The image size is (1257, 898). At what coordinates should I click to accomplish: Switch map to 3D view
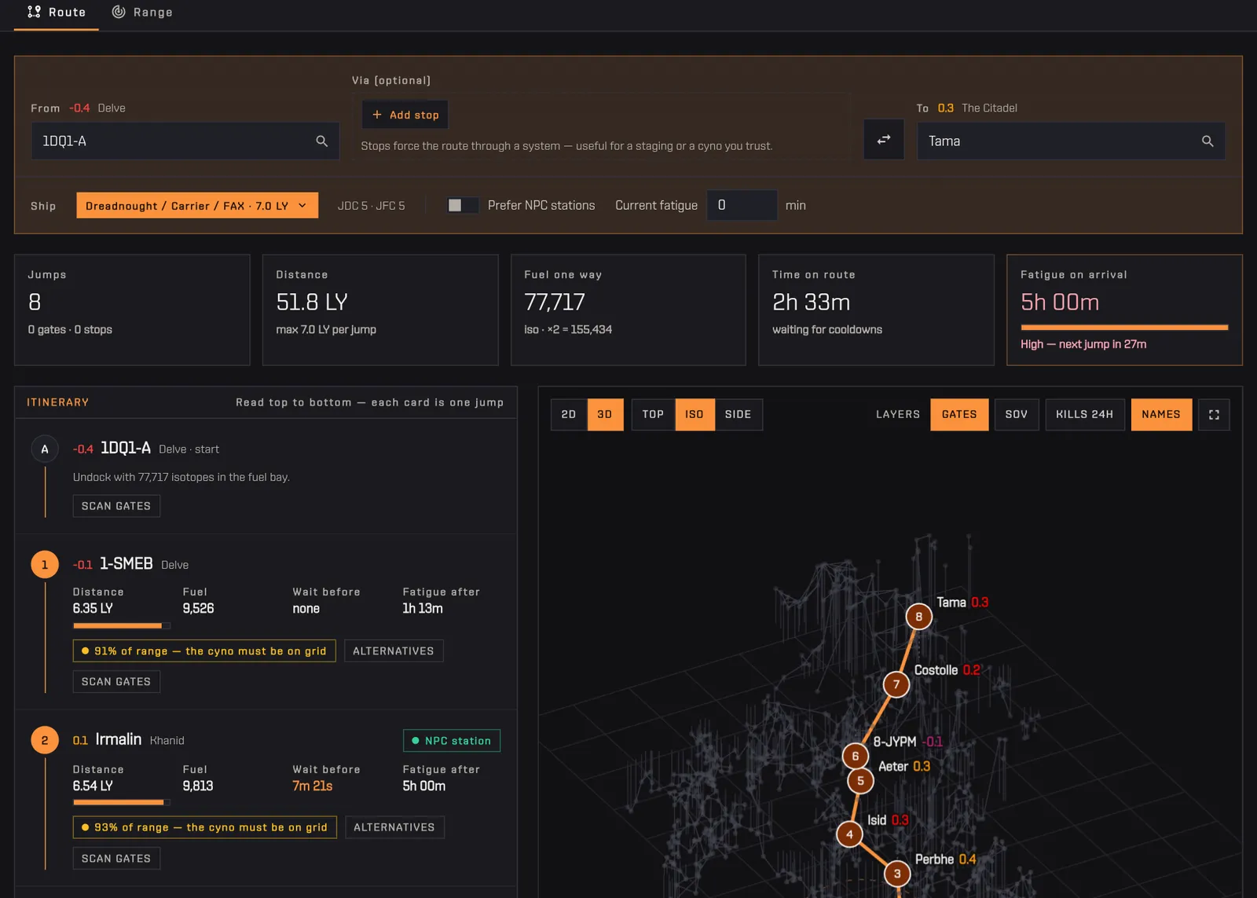605,415
